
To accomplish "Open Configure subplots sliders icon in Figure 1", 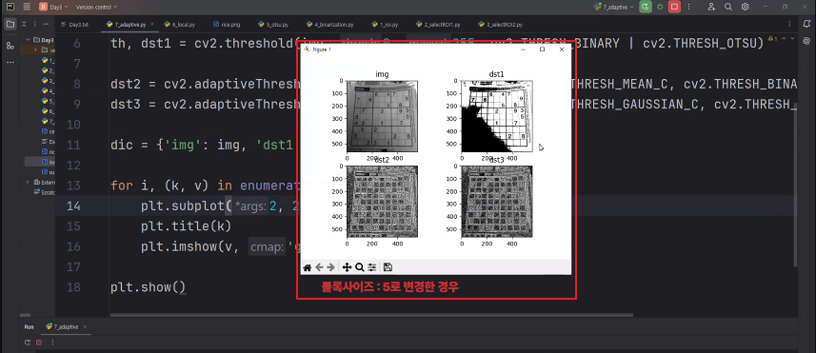I will tap(371, 267).
